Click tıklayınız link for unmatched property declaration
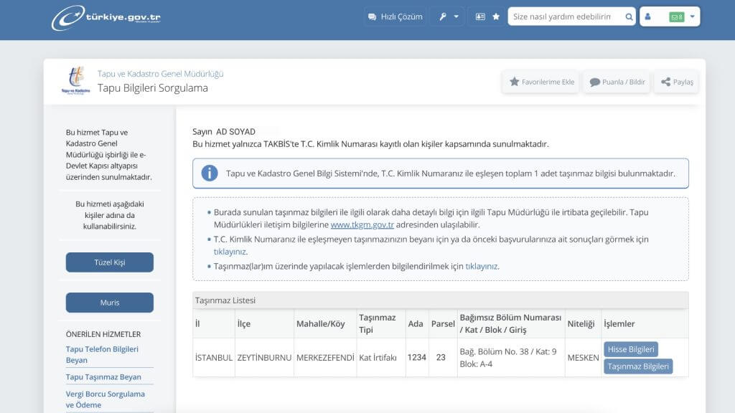 click(x=230, y=252)
